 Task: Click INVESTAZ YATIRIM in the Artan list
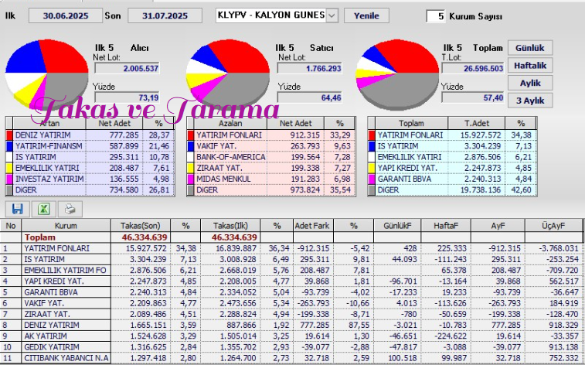pos(49,179)
